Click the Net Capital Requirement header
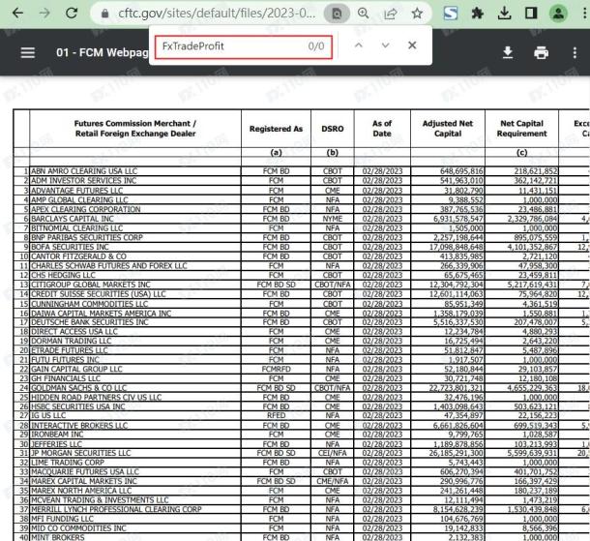The image size is (590, 541). click(521, 129)
